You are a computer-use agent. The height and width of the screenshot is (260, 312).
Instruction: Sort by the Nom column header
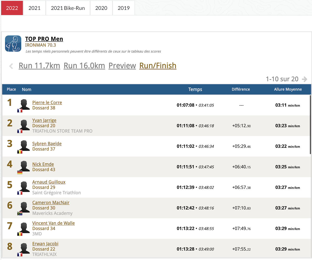tap(27, 89)
